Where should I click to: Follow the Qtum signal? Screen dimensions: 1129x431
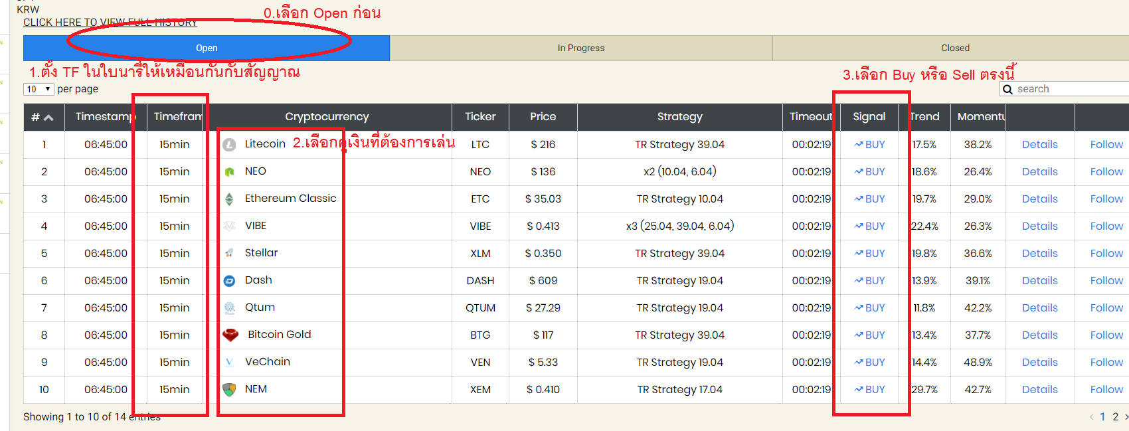click(x=1106, y=307)
